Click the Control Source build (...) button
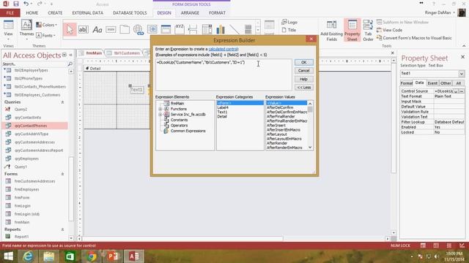Viewport: 469px width, 263px height. (462, 91)
